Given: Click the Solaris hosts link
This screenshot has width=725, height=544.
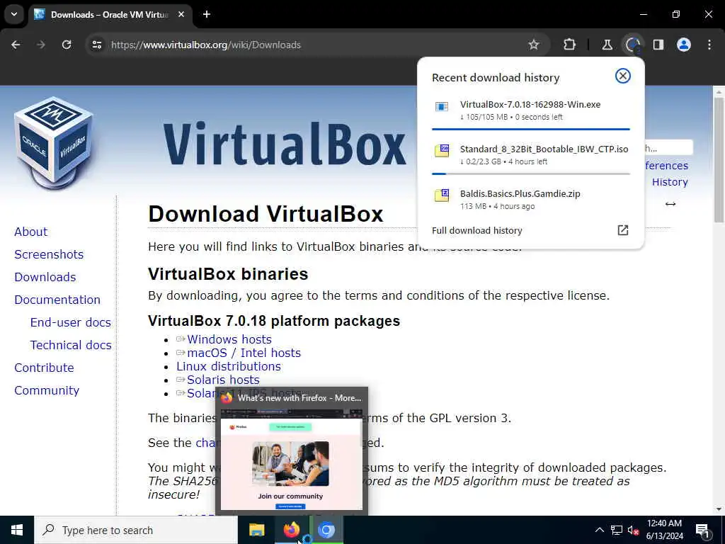Looking at the screenshot, I should pos(223,380).
